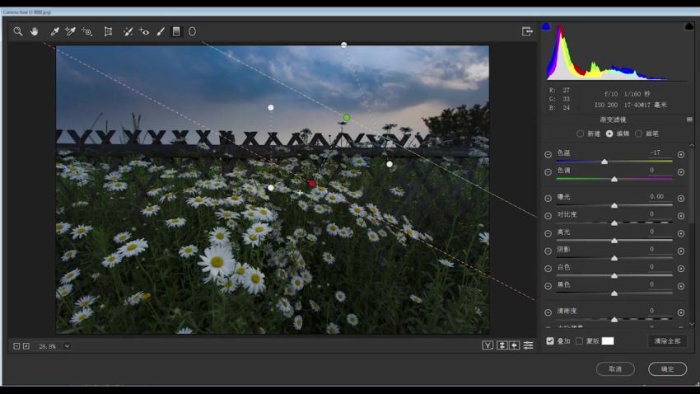The width and height of the screenshot is (700, 394).
Task: Select the 画笔 radio button
Action: click(x=638, y=134)
